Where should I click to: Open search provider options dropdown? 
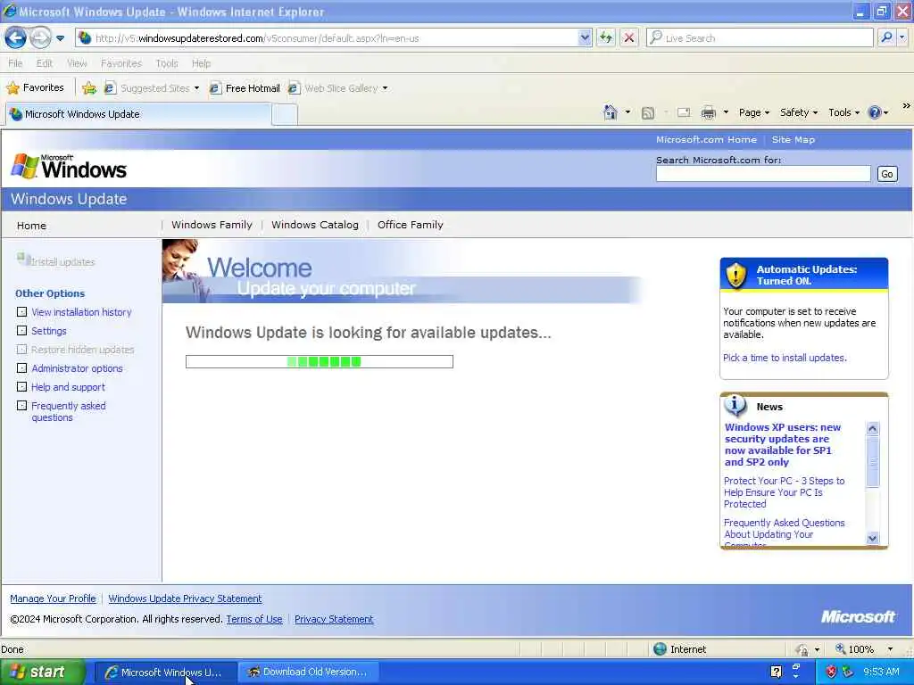point(902,38)
